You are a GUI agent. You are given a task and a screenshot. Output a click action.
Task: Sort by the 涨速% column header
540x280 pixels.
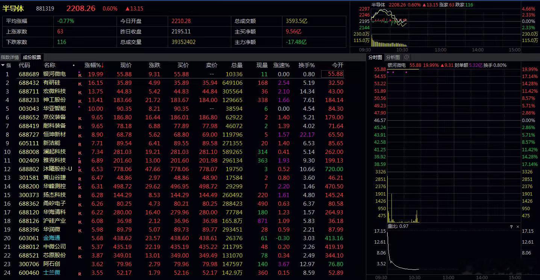click(x=281, y=65)
